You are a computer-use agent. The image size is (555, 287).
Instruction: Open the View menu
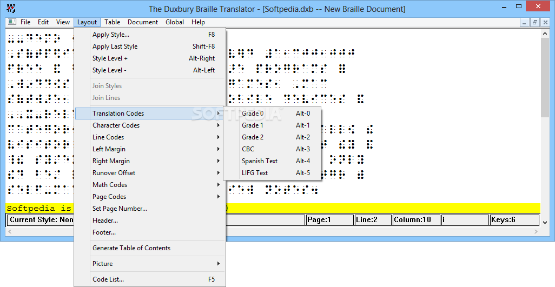coord(63,22)
